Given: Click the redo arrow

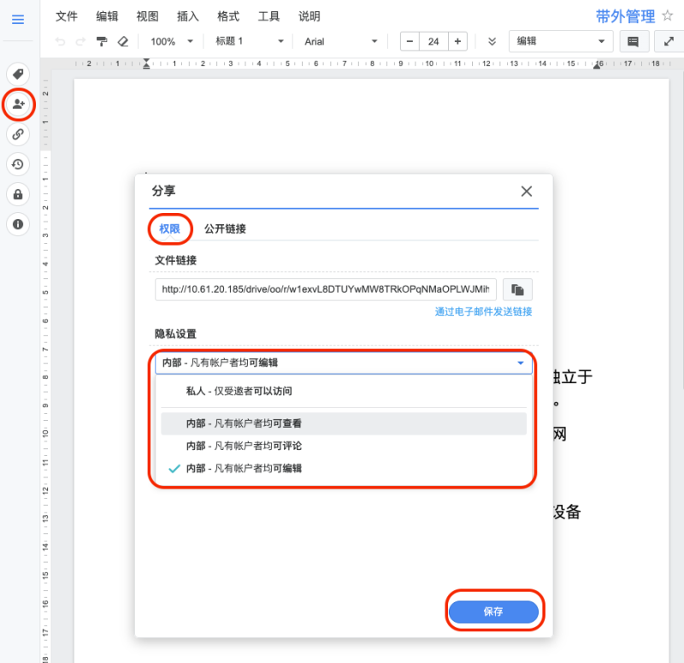Looking at the screenshot, I should tap(80, 41).
